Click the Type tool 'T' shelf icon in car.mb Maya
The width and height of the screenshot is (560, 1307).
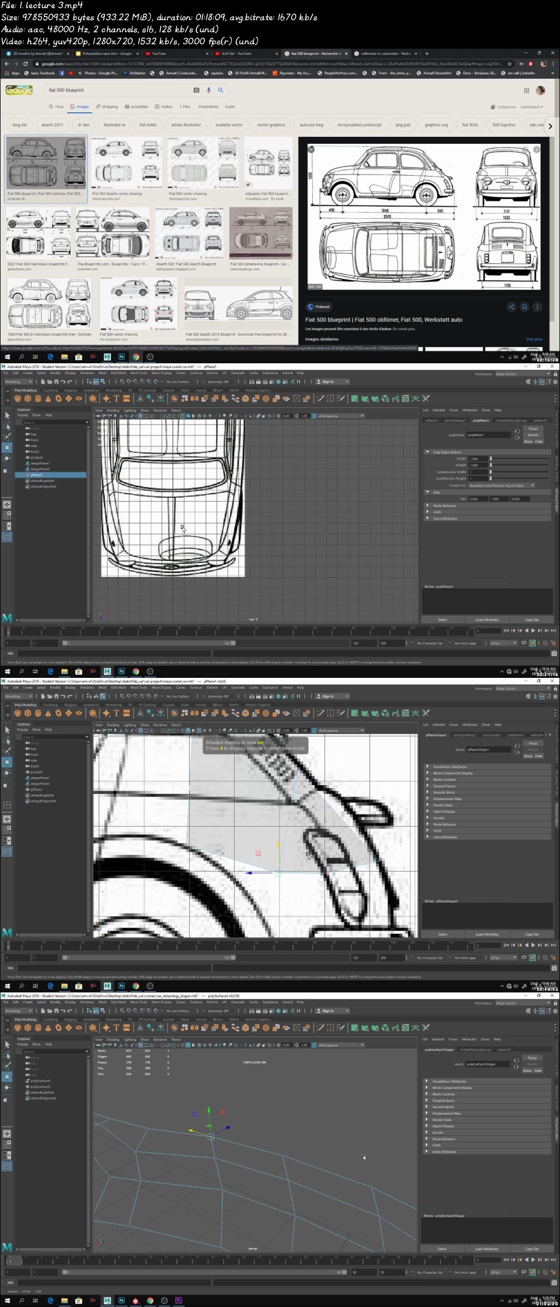(116, 399)
